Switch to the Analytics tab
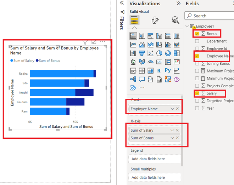This screenshot has height=185, width=234. point(175,20)
